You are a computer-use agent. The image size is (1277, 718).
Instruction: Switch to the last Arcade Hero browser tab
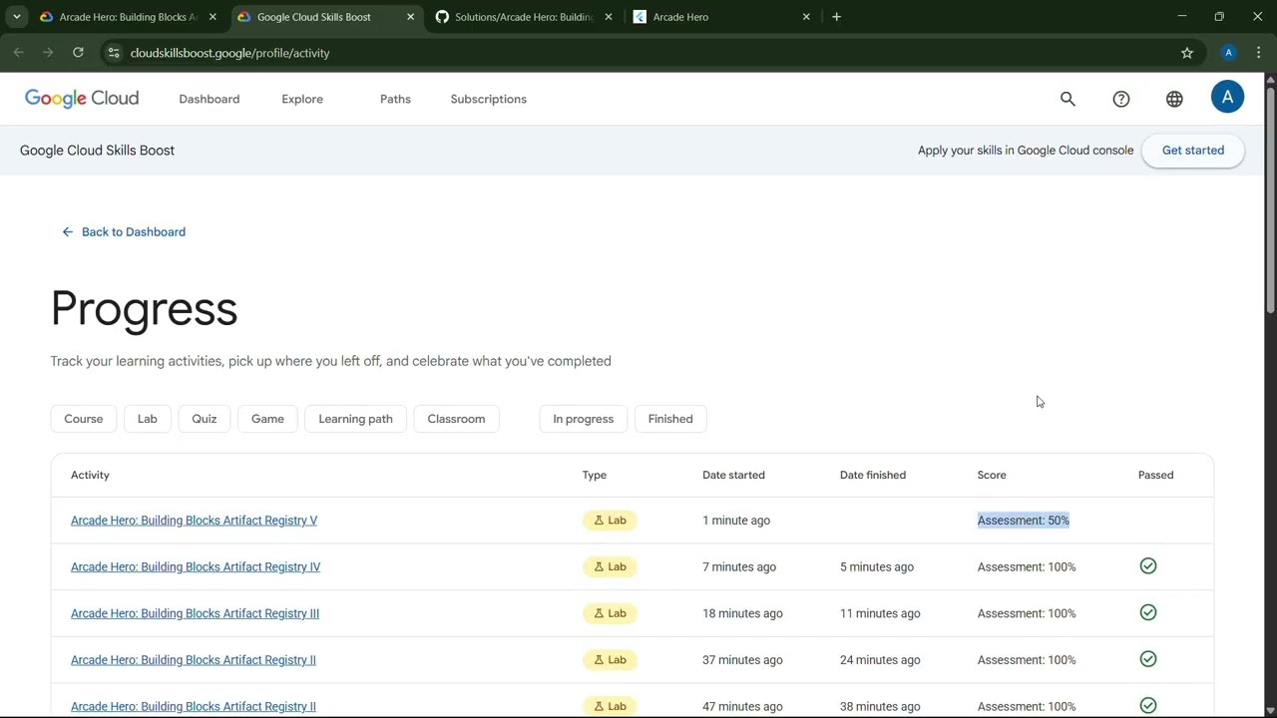(722, 17)
